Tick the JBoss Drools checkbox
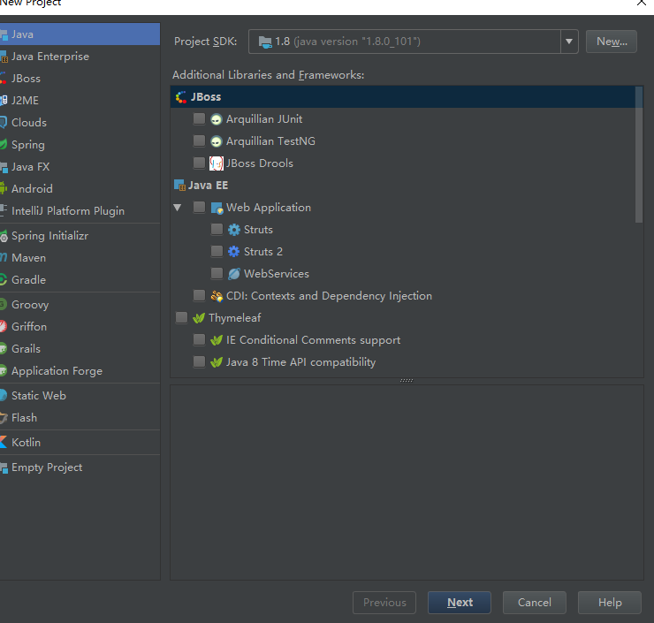 click(x=199, y=163)
